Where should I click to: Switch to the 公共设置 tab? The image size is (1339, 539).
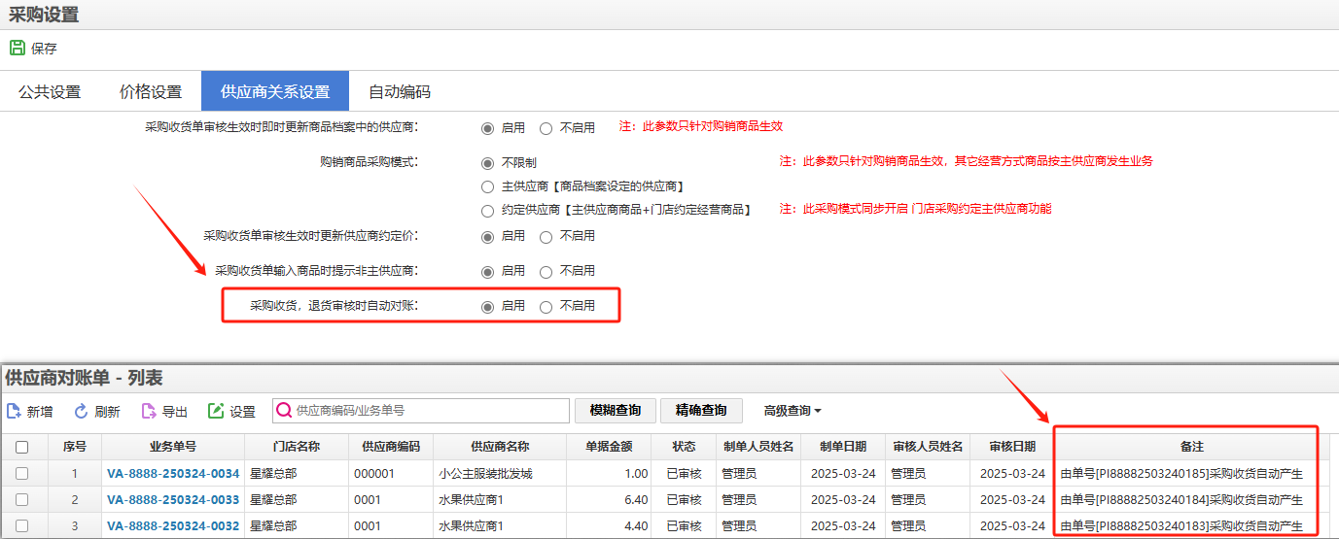[x=50, y=92]
